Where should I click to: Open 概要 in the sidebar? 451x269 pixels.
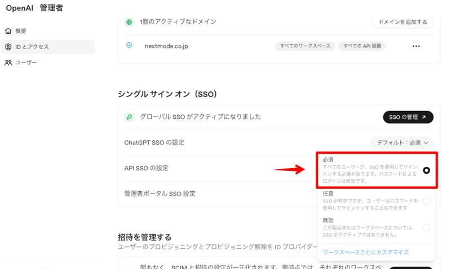click(21, 31)
